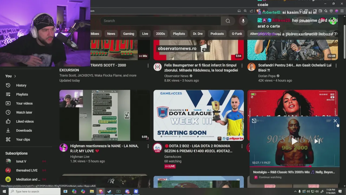Image resolution: width=346 pixels, height=195 pixels.
Task: Open the GameAcces live channel avatar
Action: (x=158, y=148)
